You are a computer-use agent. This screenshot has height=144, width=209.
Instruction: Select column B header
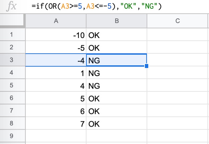(x=117, y=21)
